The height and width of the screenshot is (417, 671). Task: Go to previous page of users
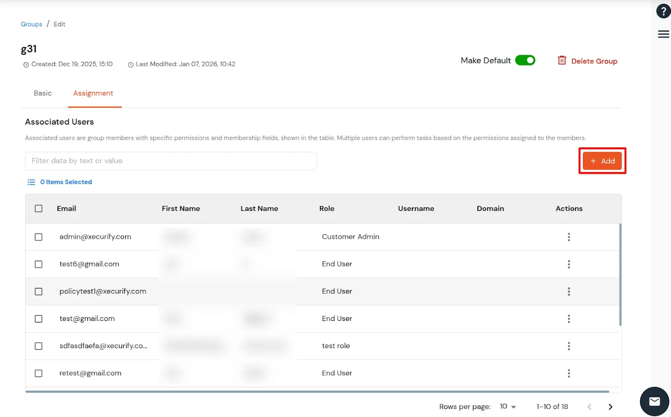tap(589, 407)
